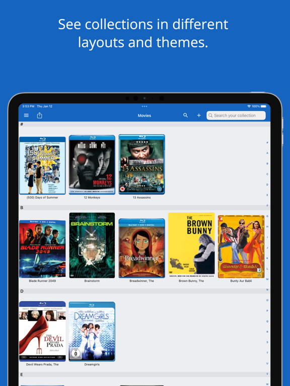Jump to M in the index bar

(x=267, y=279)
